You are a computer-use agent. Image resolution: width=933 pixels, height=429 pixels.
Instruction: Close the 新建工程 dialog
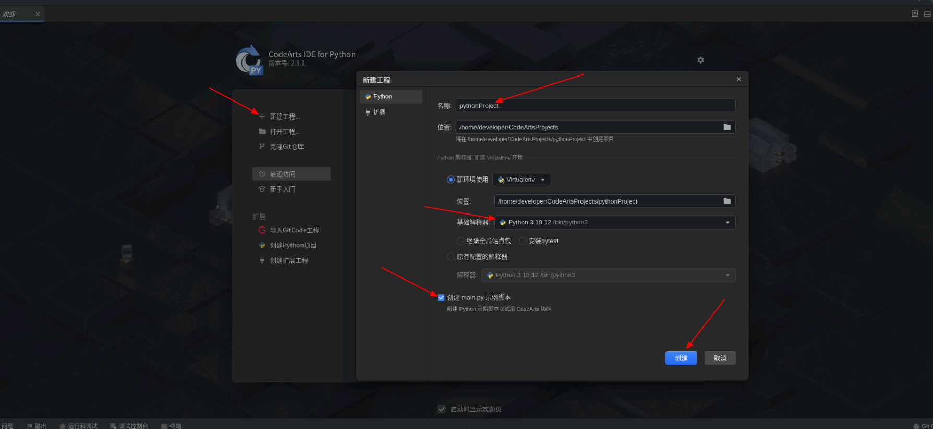738,79
